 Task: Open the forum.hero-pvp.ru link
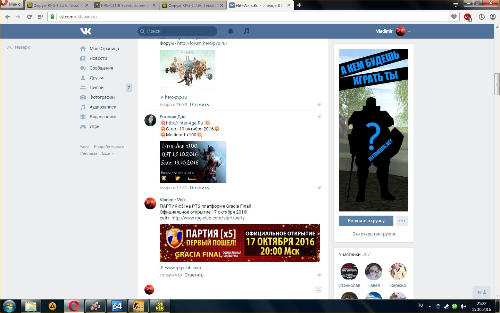pos(202,43)
